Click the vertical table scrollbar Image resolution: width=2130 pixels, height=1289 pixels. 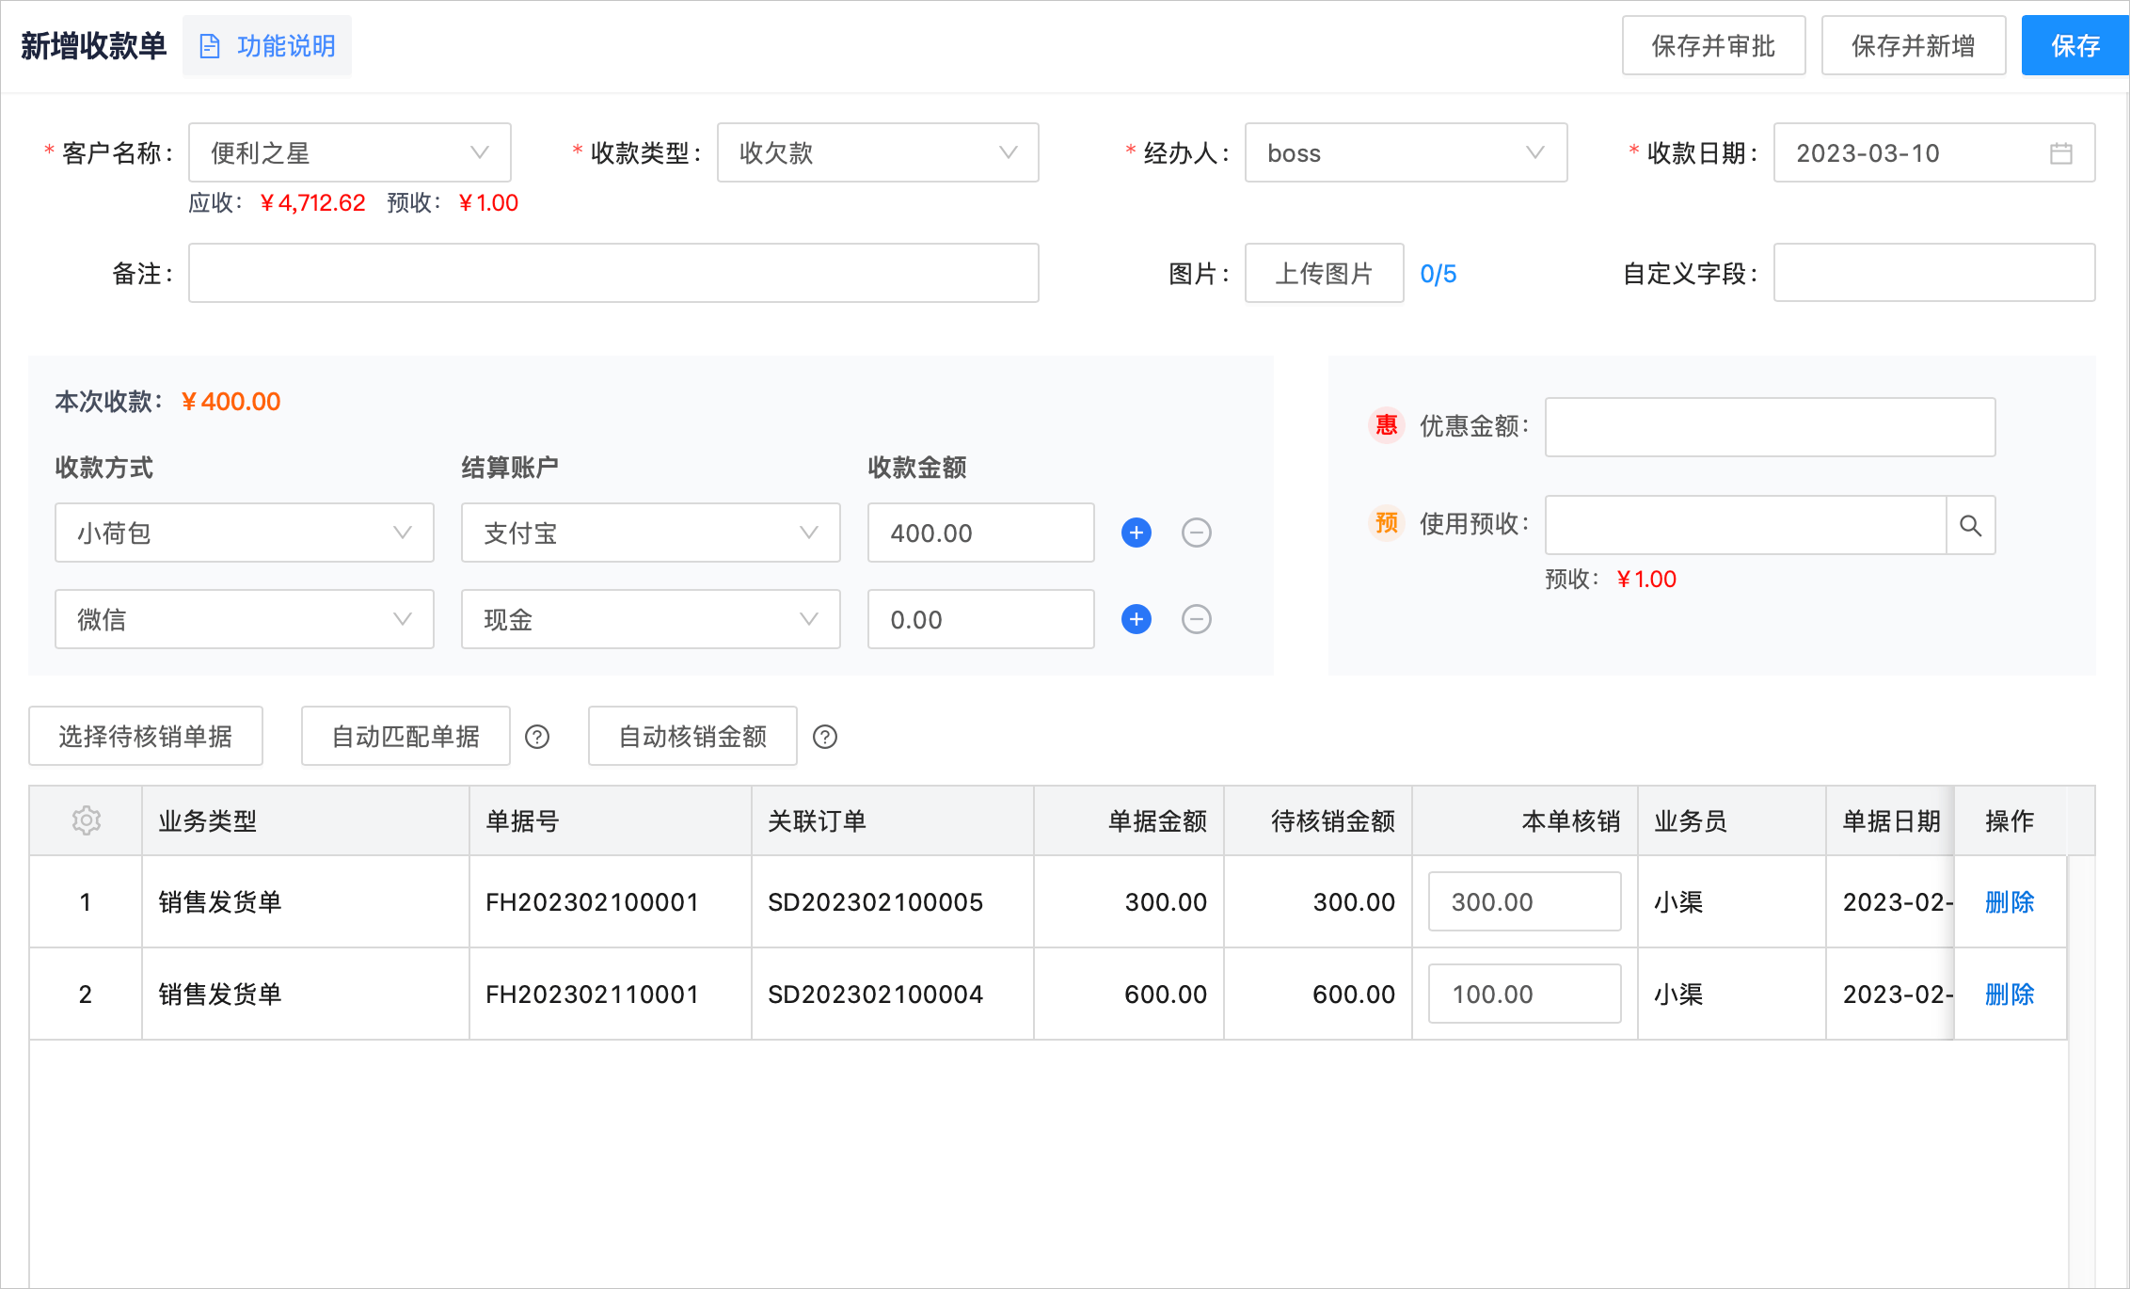tap(2081, 1071)
